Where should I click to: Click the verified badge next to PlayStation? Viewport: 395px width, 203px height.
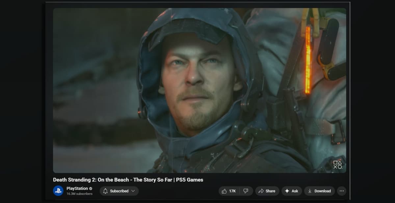tap(91, 189)
